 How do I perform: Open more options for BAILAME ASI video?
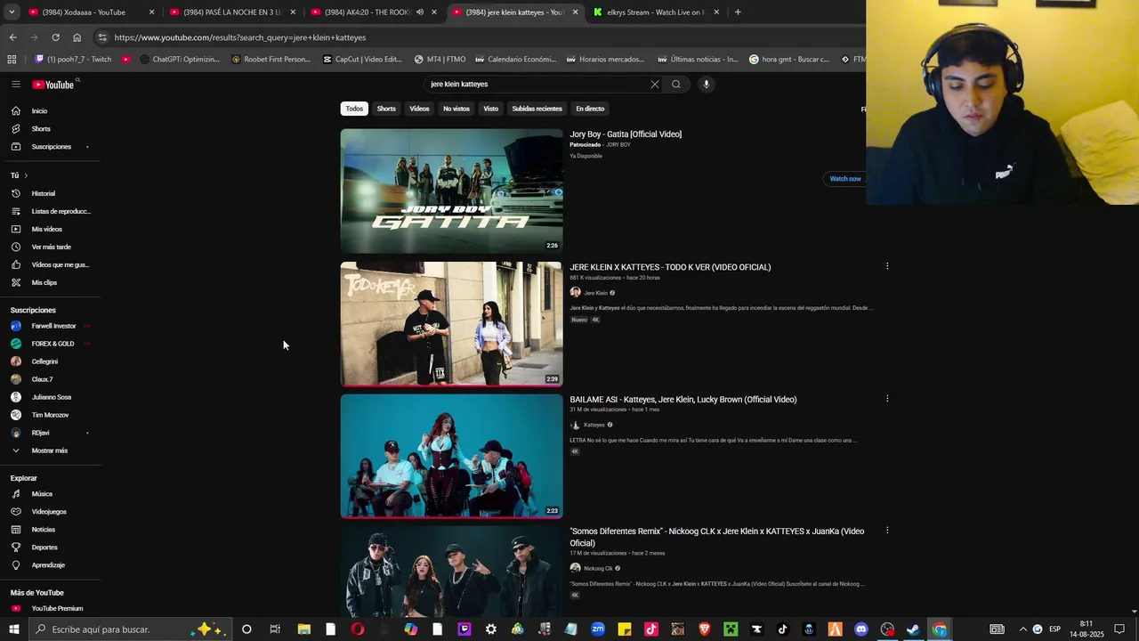tap(887, 399)
